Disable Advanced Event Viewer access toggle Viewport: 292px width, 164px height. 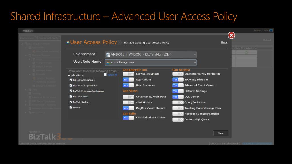pos(178,85)
